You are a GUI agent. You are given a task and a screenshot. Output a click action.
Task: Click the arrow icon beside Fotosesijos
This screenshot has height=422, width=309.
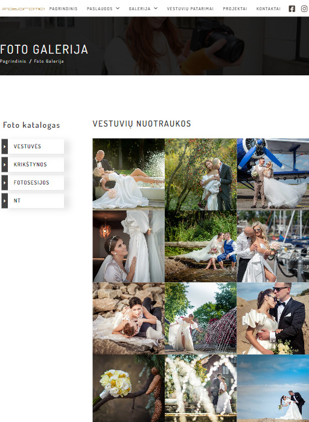click(x=5, y=183)
